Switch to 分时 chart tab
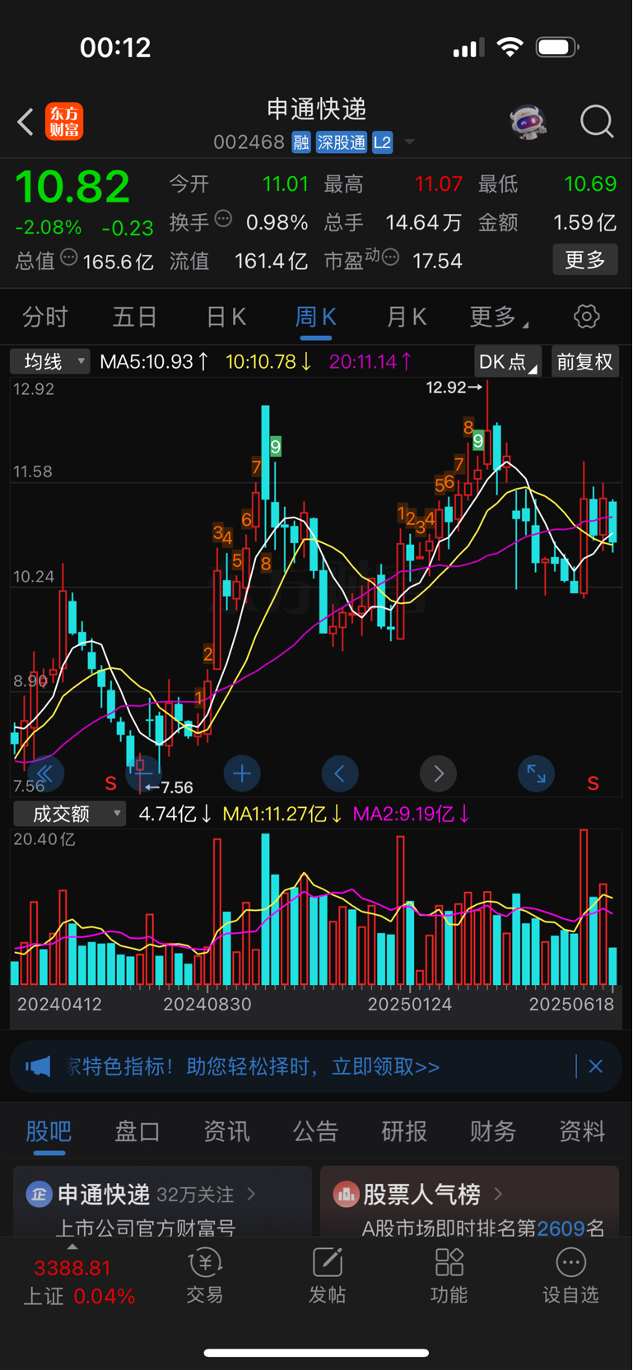This screenshot has width=633, height=1370. tap(45, 317)
